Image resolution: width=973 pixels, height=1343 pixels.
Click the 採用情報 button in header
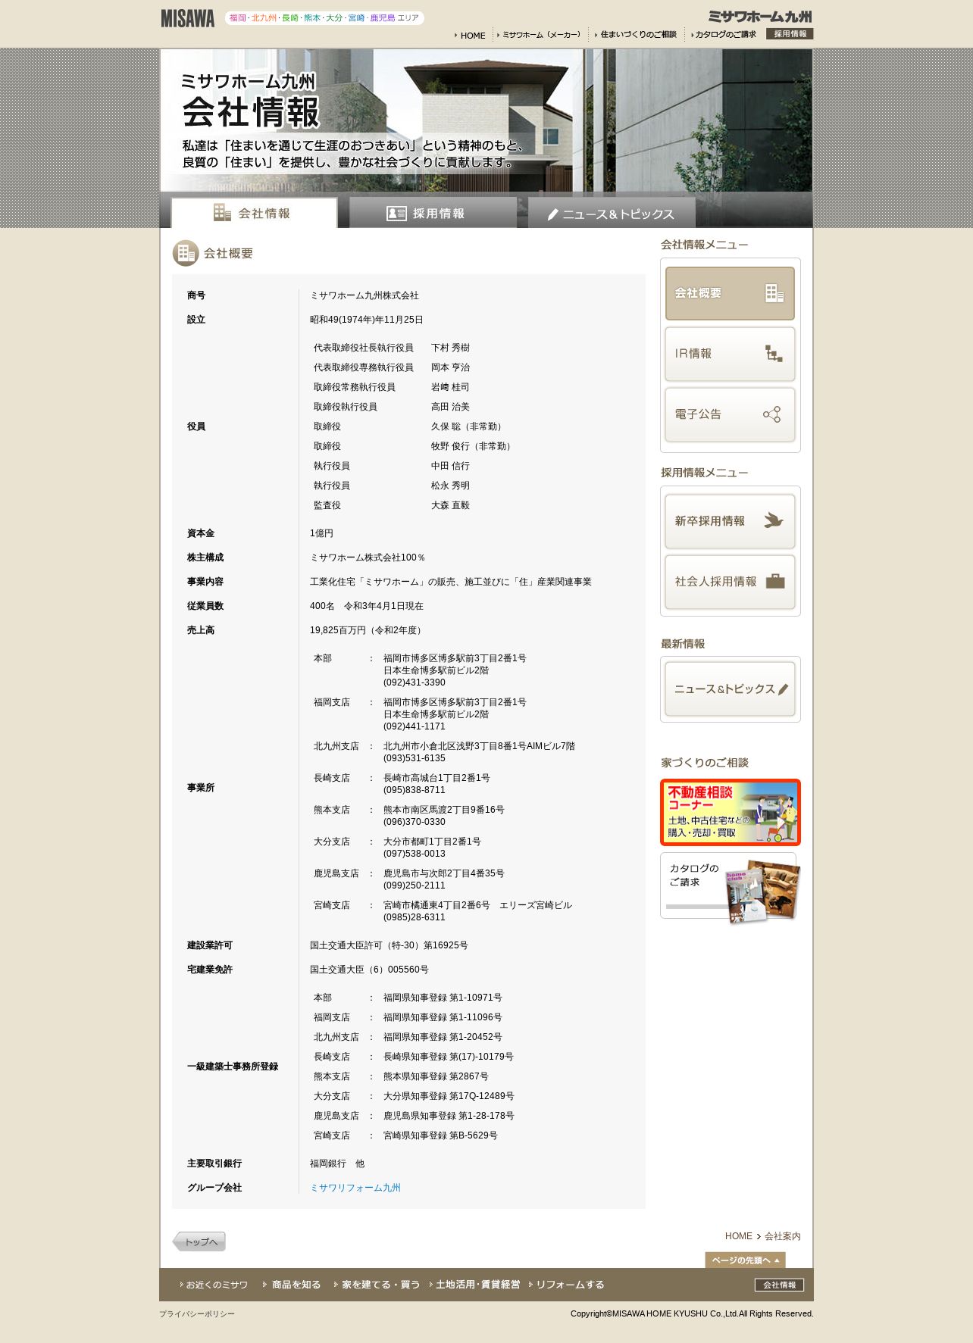pyautogui.click(x=790, y=34)
